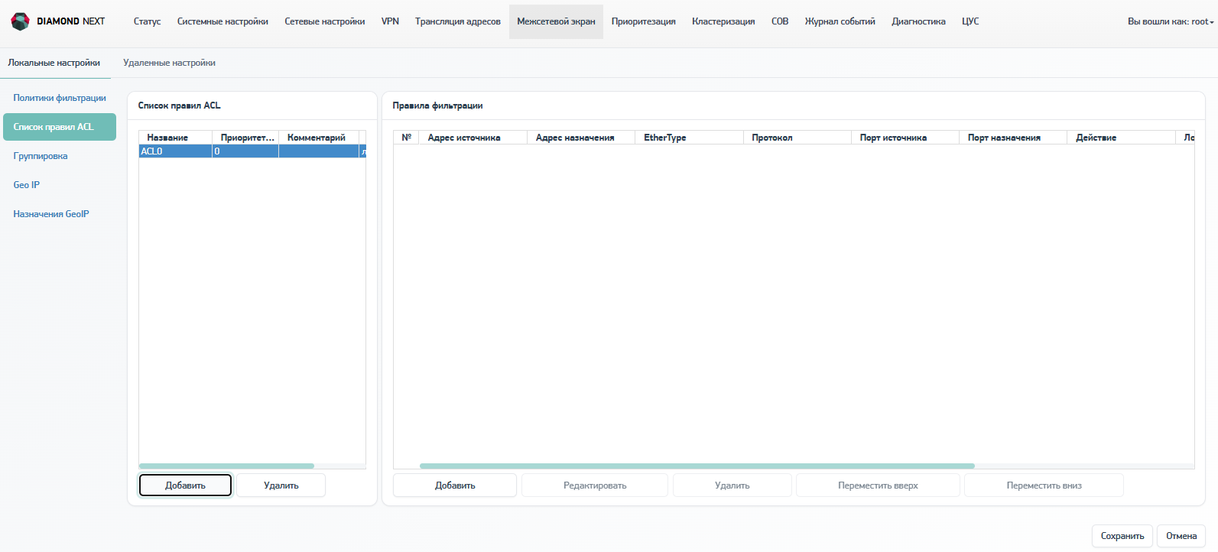Sort rules by Порт назначения column
Viewport: 1218px width, 552px height.
click(1013, 138)
